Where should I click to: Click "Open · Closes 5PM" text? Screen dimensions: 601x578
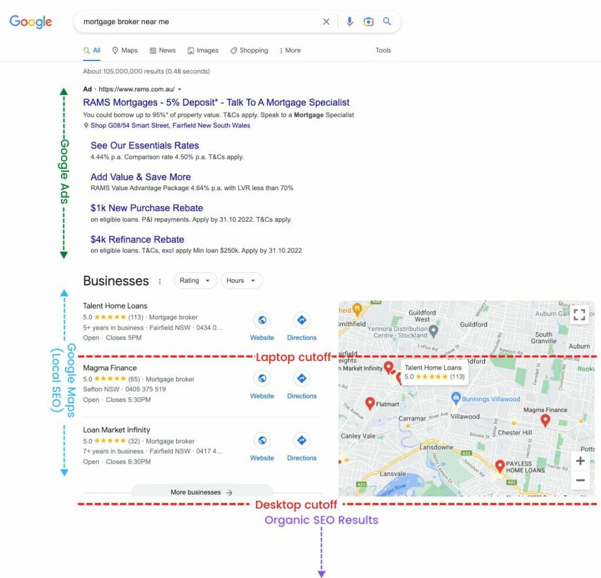click(x=112, y=337)
